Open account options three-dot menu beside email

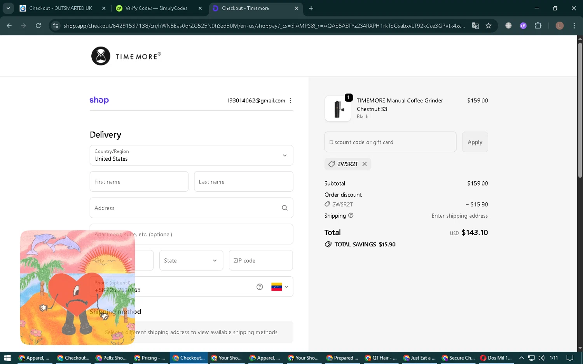pos(290,101)
